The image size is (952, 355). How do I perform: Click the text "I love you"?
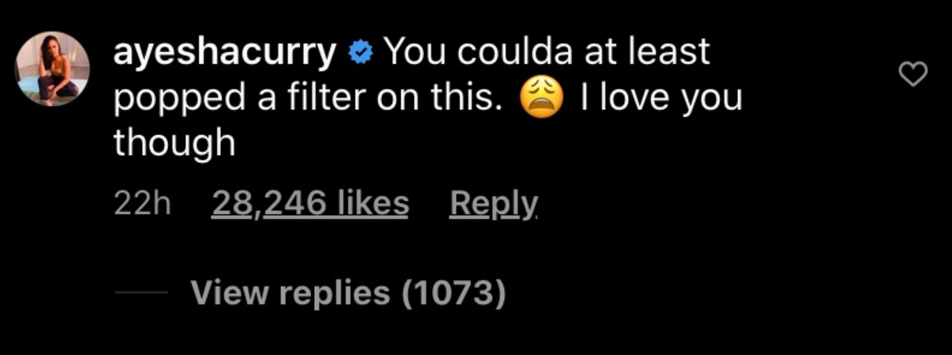click(x=661, y=98)
